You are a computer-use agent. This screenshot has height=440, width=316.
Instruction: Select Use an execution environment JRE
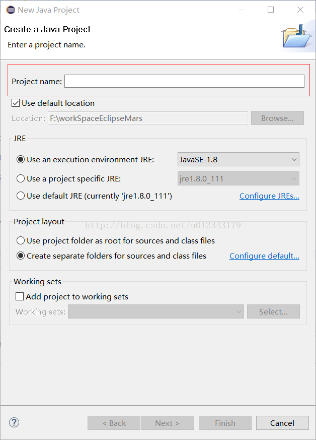[x=21, y=159]
